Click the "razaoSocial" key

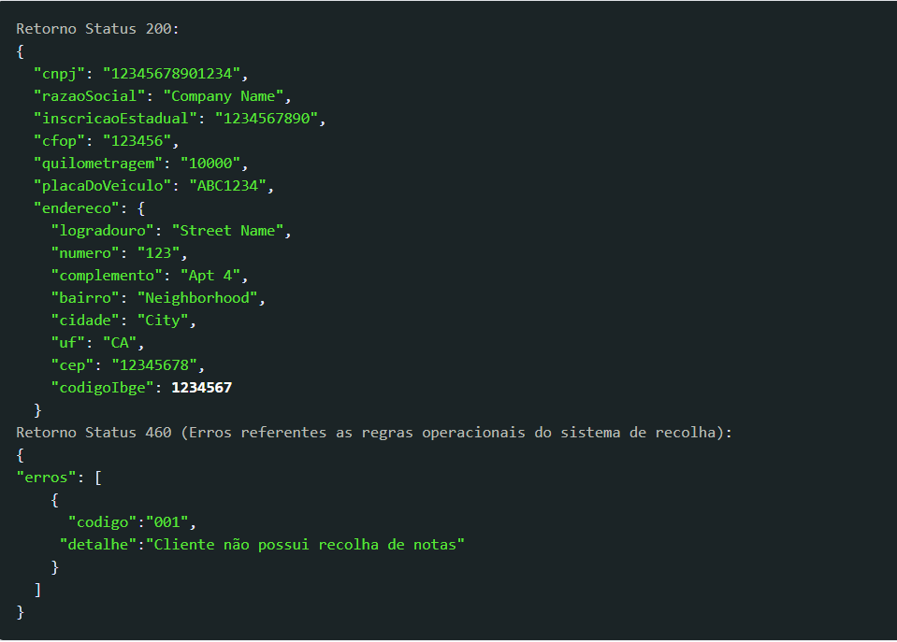pyautogui.click(x=89, y=96)
